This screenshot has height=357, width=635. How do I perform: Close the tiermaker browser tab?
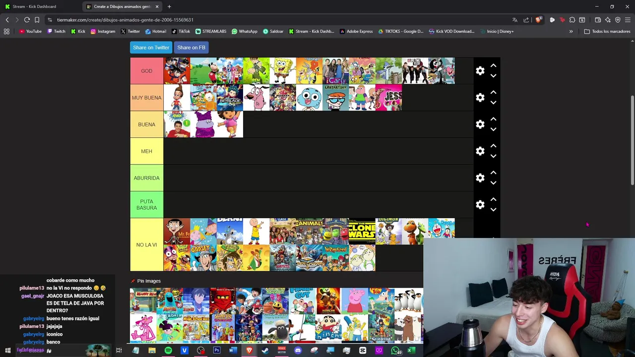pos(157,6)
